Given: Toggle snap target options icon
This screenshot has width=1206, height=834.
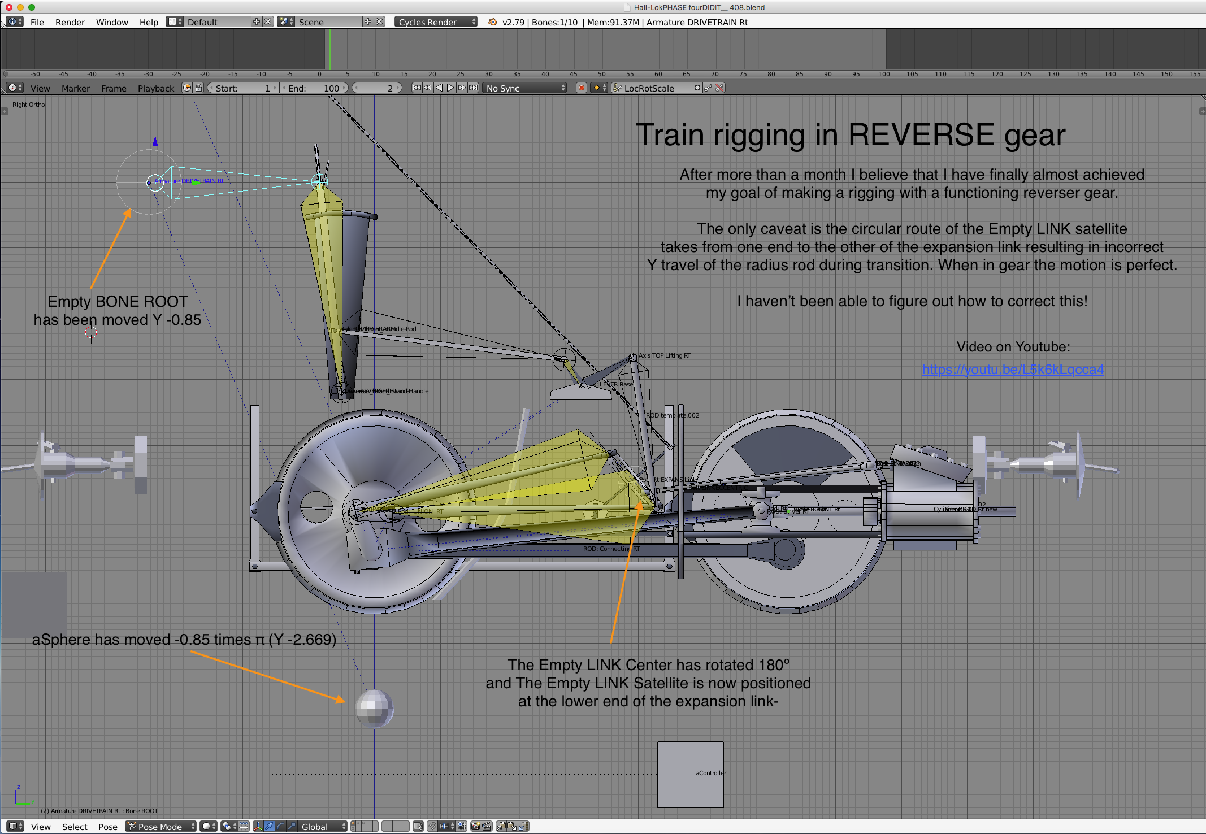Looking at the screenshot, I should [462, 827].
